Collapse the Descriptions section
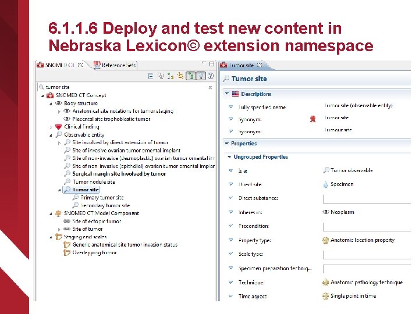The width and height of the screenshot is (419, 314). pyautogui.click(x=226, y=94)
